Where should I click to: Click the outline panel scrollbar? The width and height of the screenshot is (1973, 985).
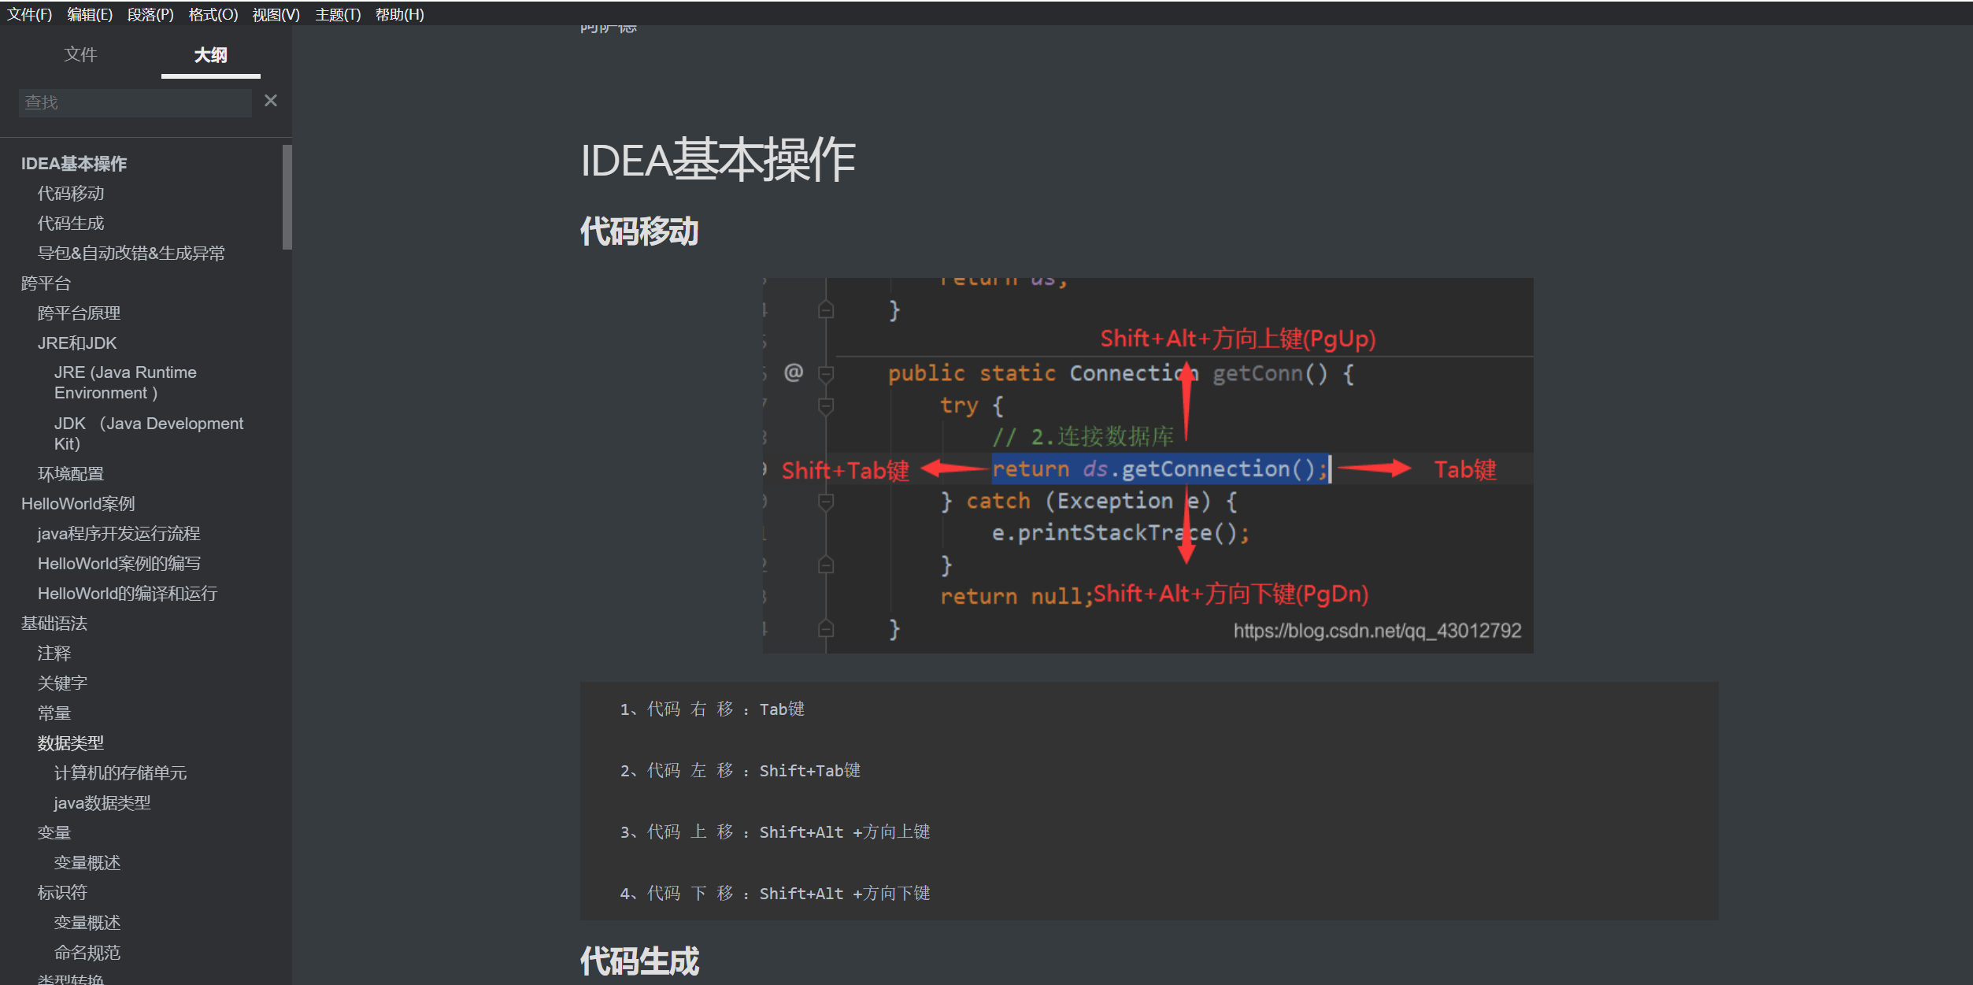[287, 197]
